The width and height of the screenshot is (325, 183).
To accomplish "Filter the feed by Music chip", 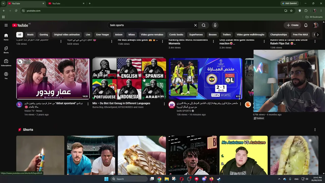I will pyautogui.click(x=30, y=35).
